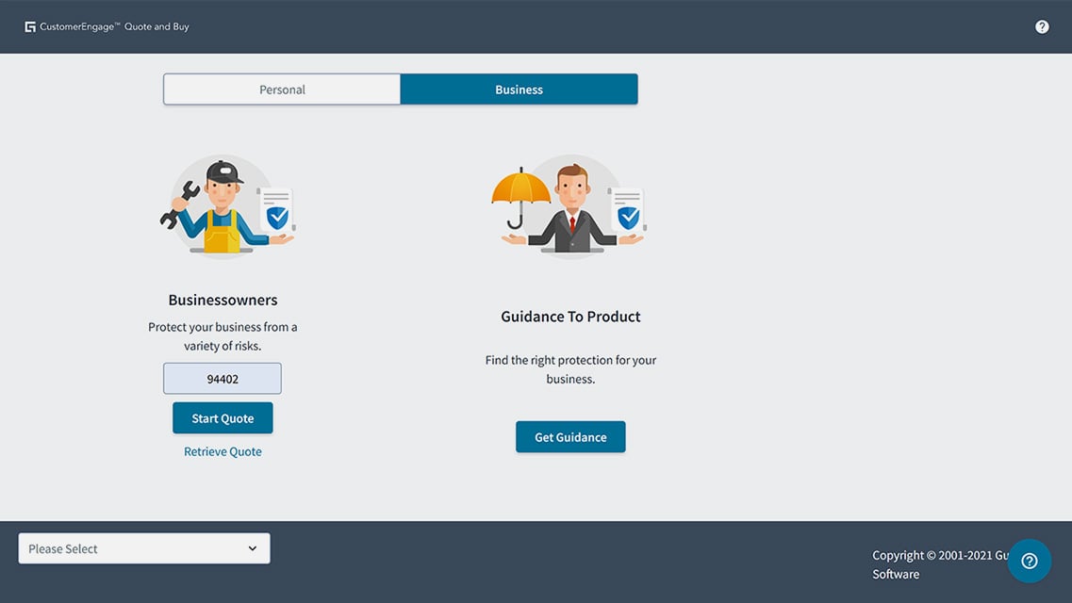Expand the chevron on the Please Select control
This screenshot has height=603, width=1072.
[252, 547]
